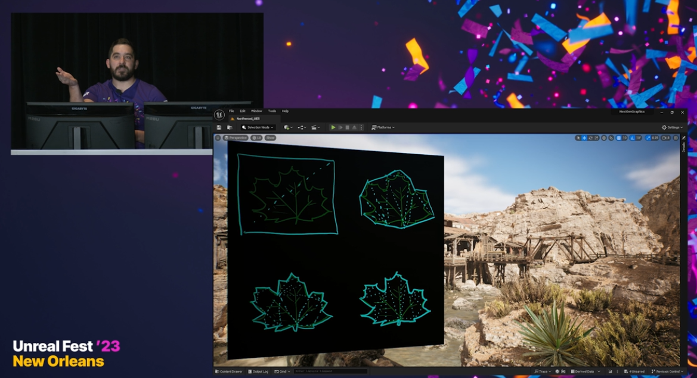This screenshot has width=697, height=378.
Task: Toggle scale snapping in viewport
Action: [x=648, y=138]
